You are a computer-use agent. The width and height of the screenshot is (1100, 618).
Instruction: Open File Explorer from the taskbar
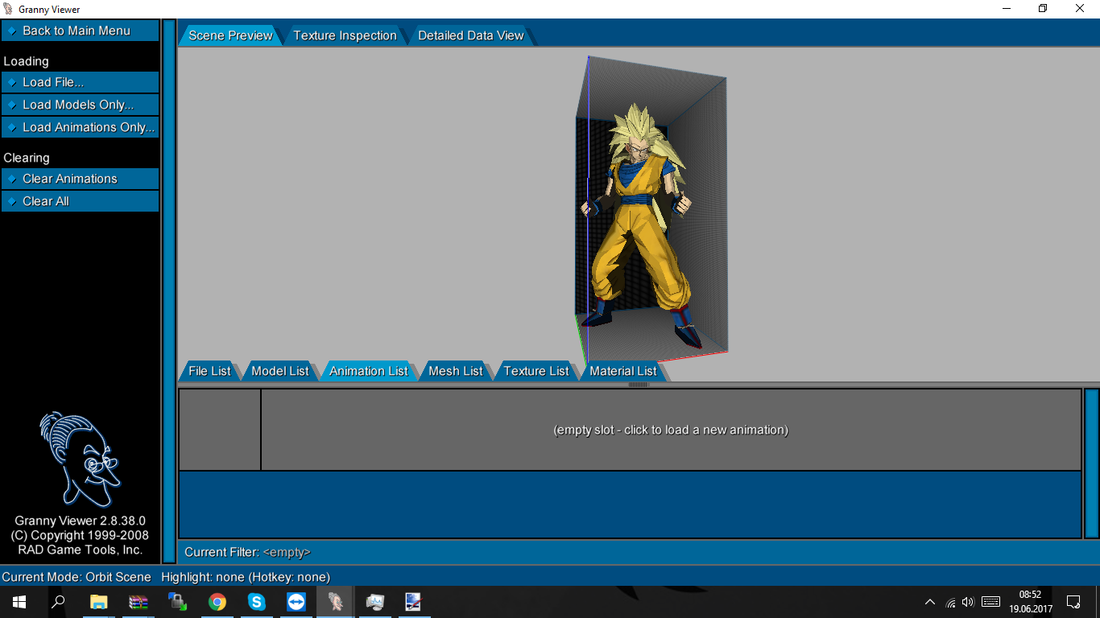[x=99, y=602]
